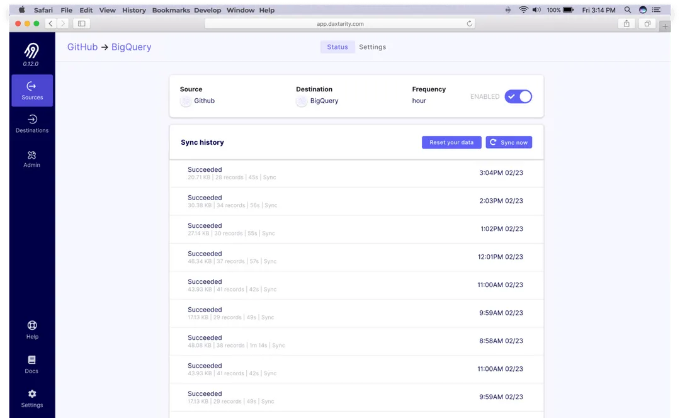Open the 8:58AM 02/23 sync entry

(356, 341)
